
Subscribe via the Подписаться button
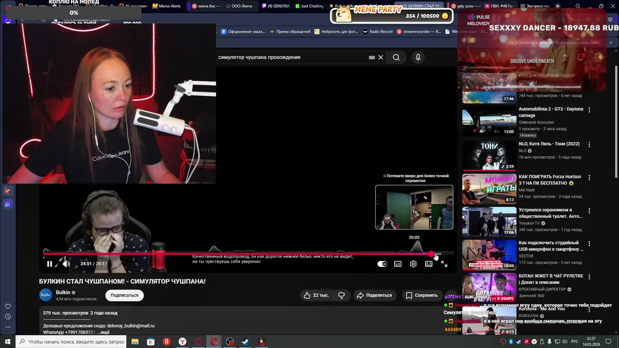124,295
